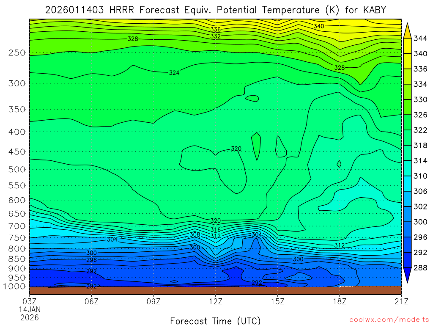Click the 550 pressure level label
This screenshot has width=433, height=325.
(17, 186)
